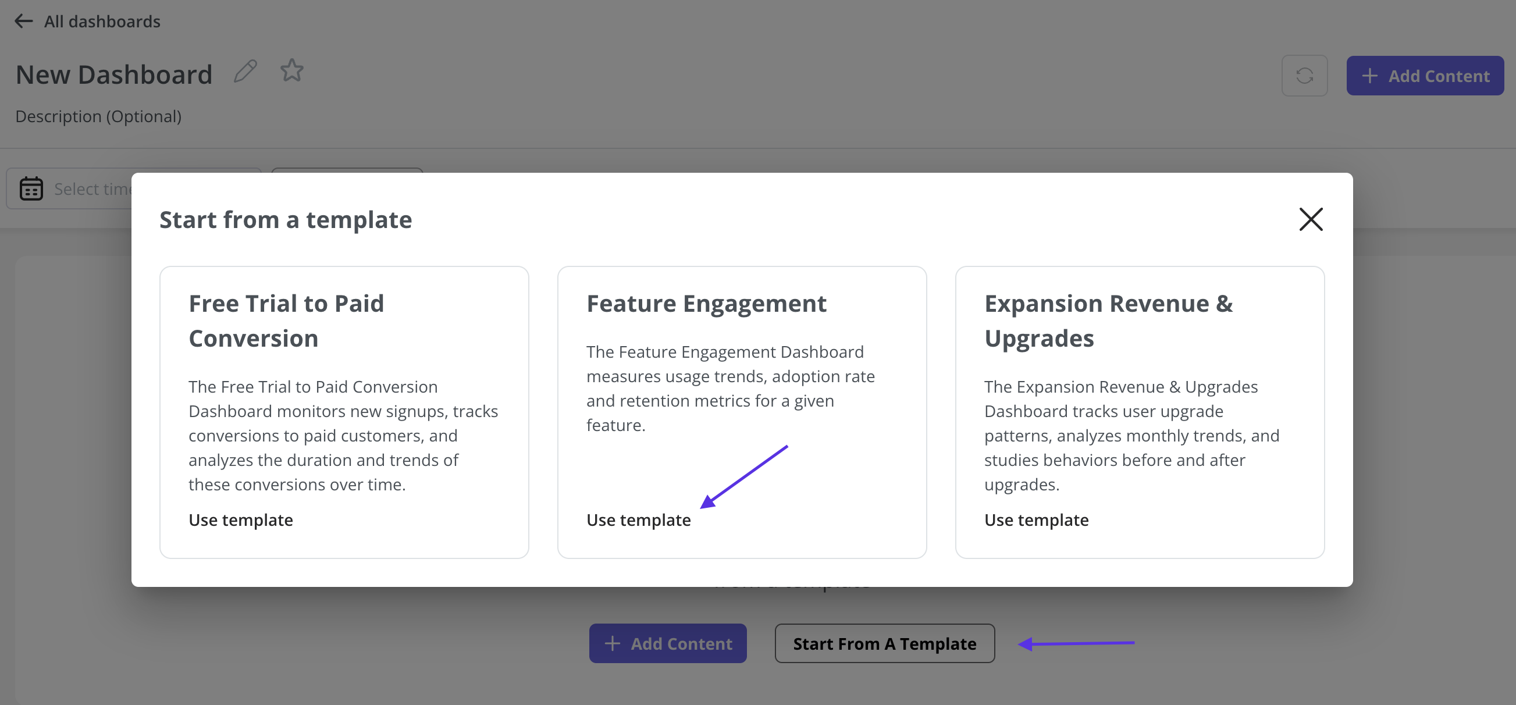Favorite the dashboard with star icon
The height and width of the screenshot is (705, 1516).
(291, 70)
